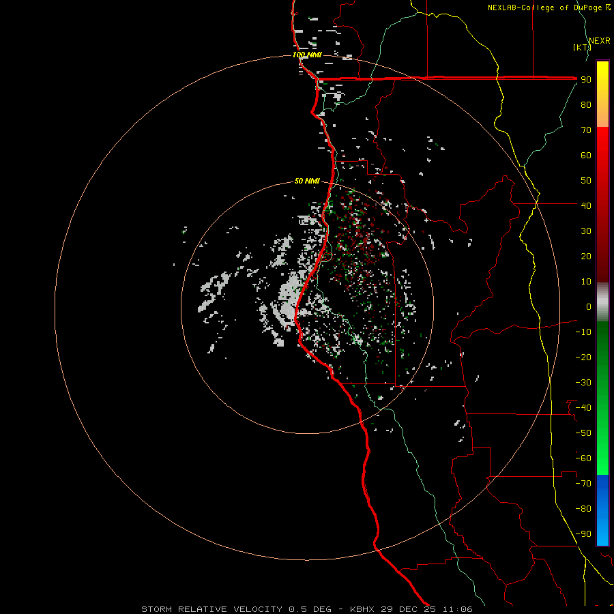Select the -80 value on velocity scale
The image size is (614, 614).
click(x=583, y=509)
